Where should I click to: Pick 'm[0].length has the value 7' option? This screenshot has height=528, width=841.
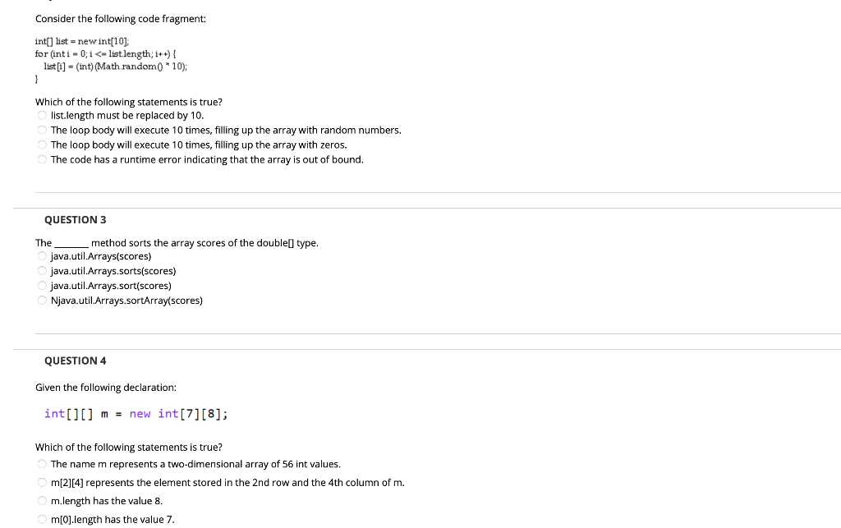(41, 519)
